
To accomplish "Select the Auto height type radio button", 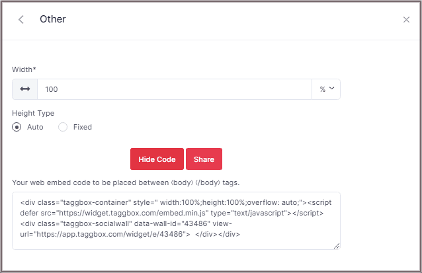I will pyautogui.click(x=17, y=127).
